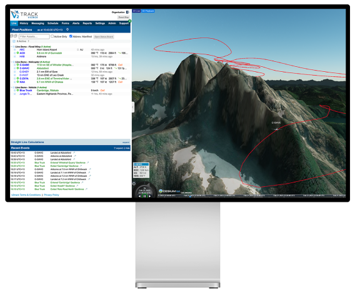Toggle the checkbox on the C-GHZY row
The image size is (355, 293).
click(x=15, y=72)
